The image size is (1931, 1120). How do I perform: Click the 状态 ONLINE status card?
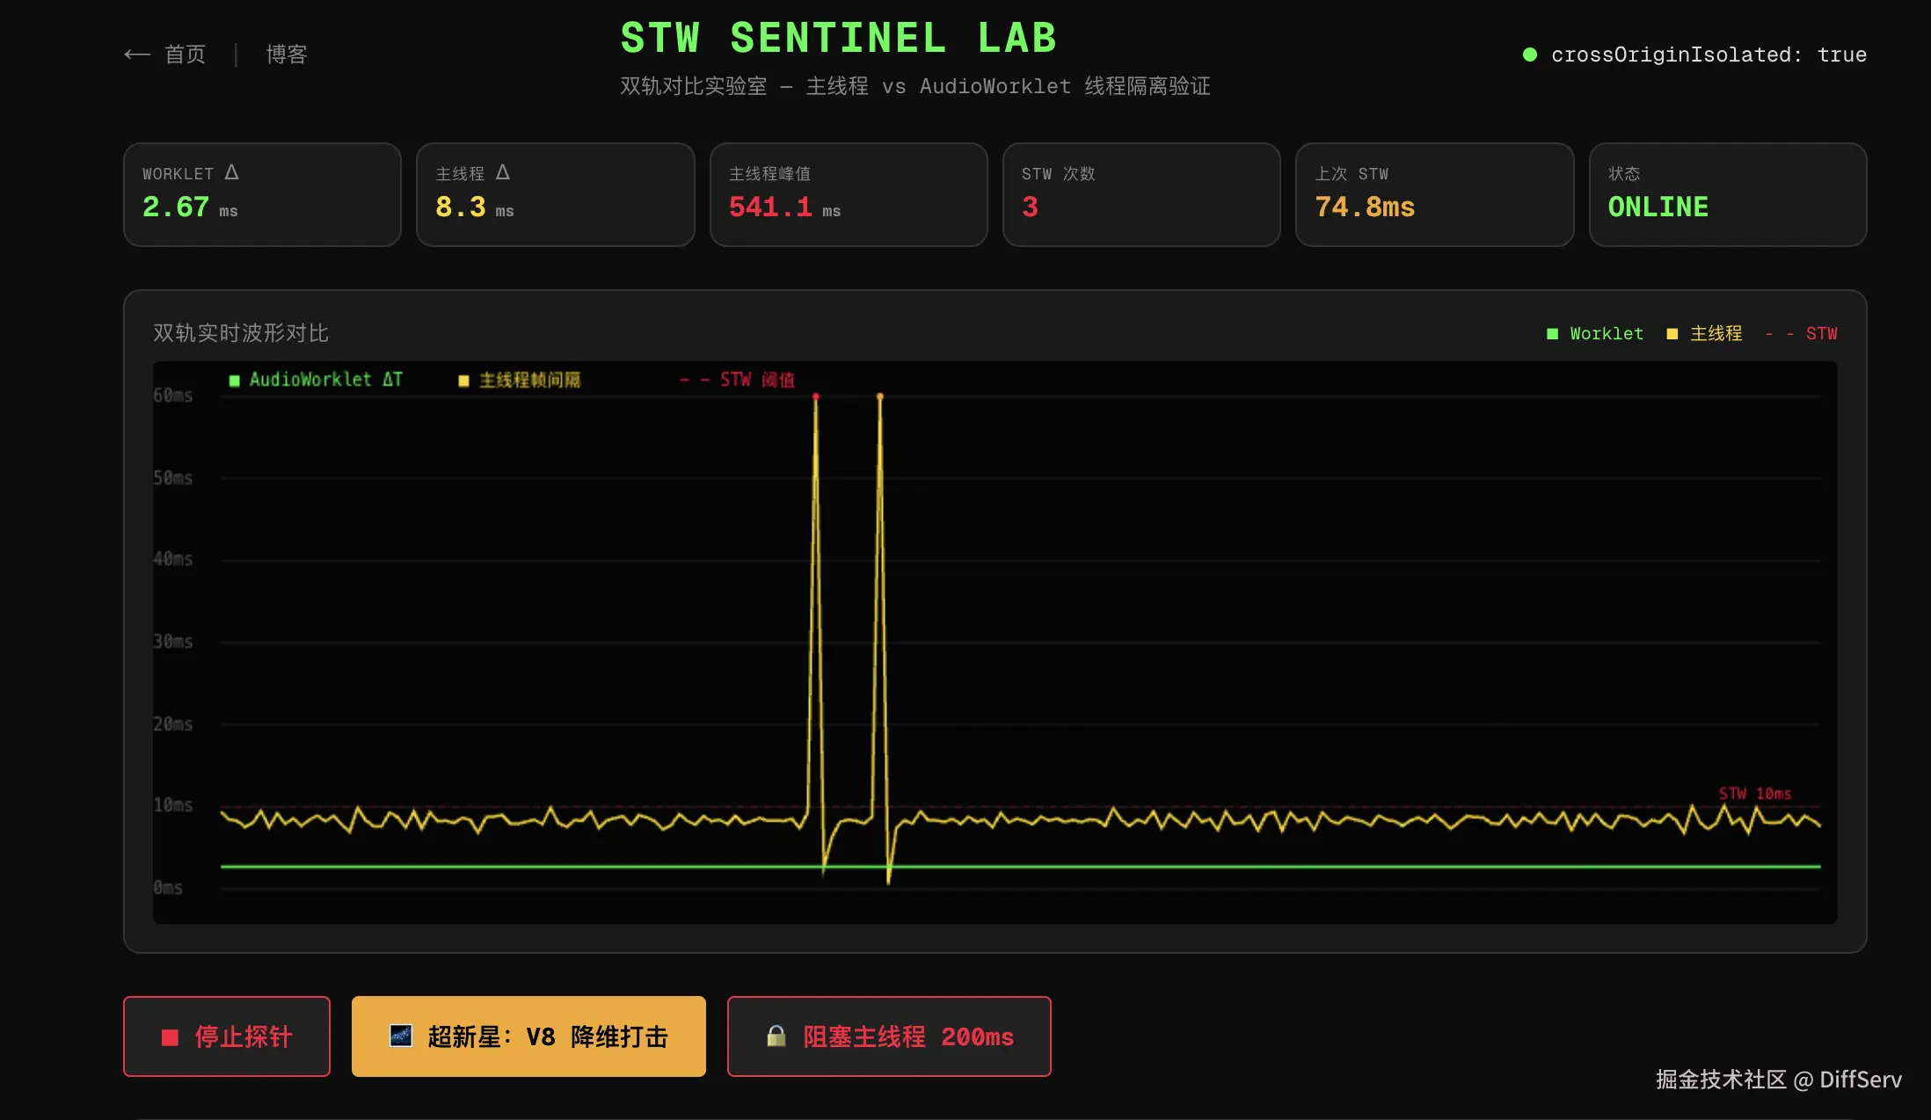[x=1727, y=194]
